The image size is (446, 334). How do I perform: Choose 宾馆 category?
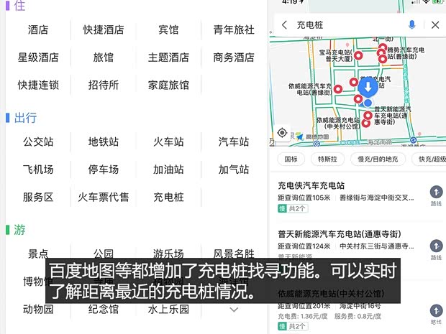pos(168,29)
